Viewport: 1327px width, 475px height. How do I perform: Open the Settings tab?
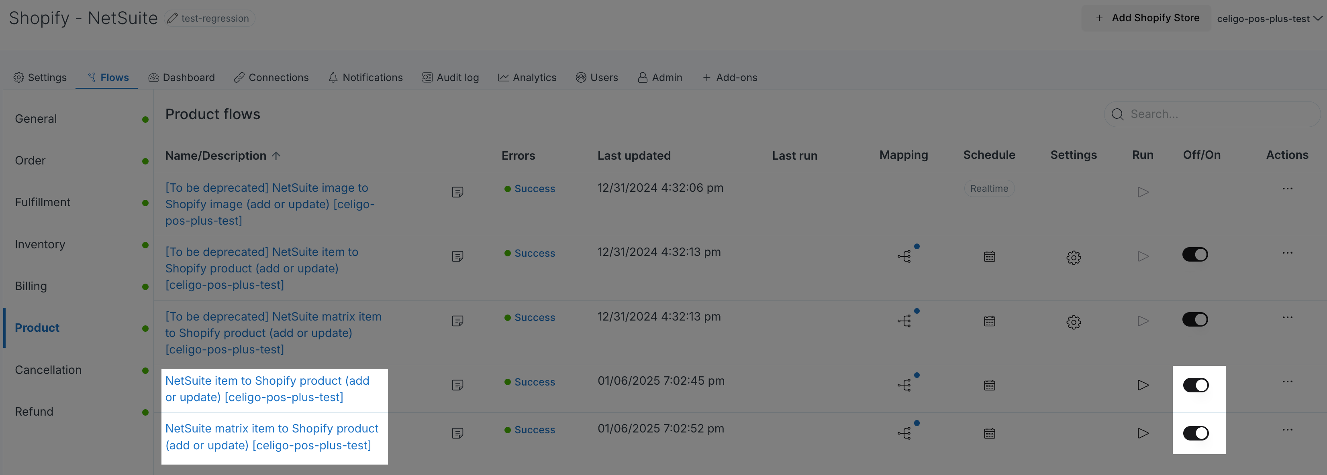tap(40, 78)
